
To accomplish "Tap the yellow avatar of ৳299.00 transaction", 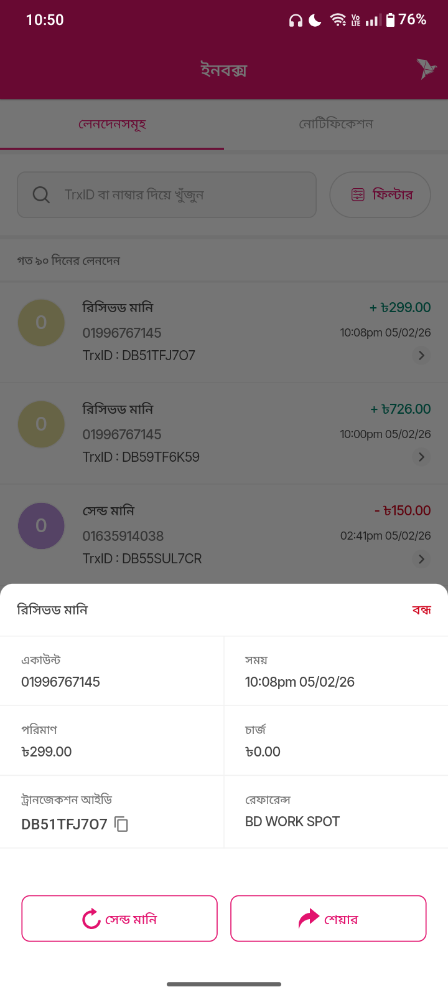I will point(41,323).
